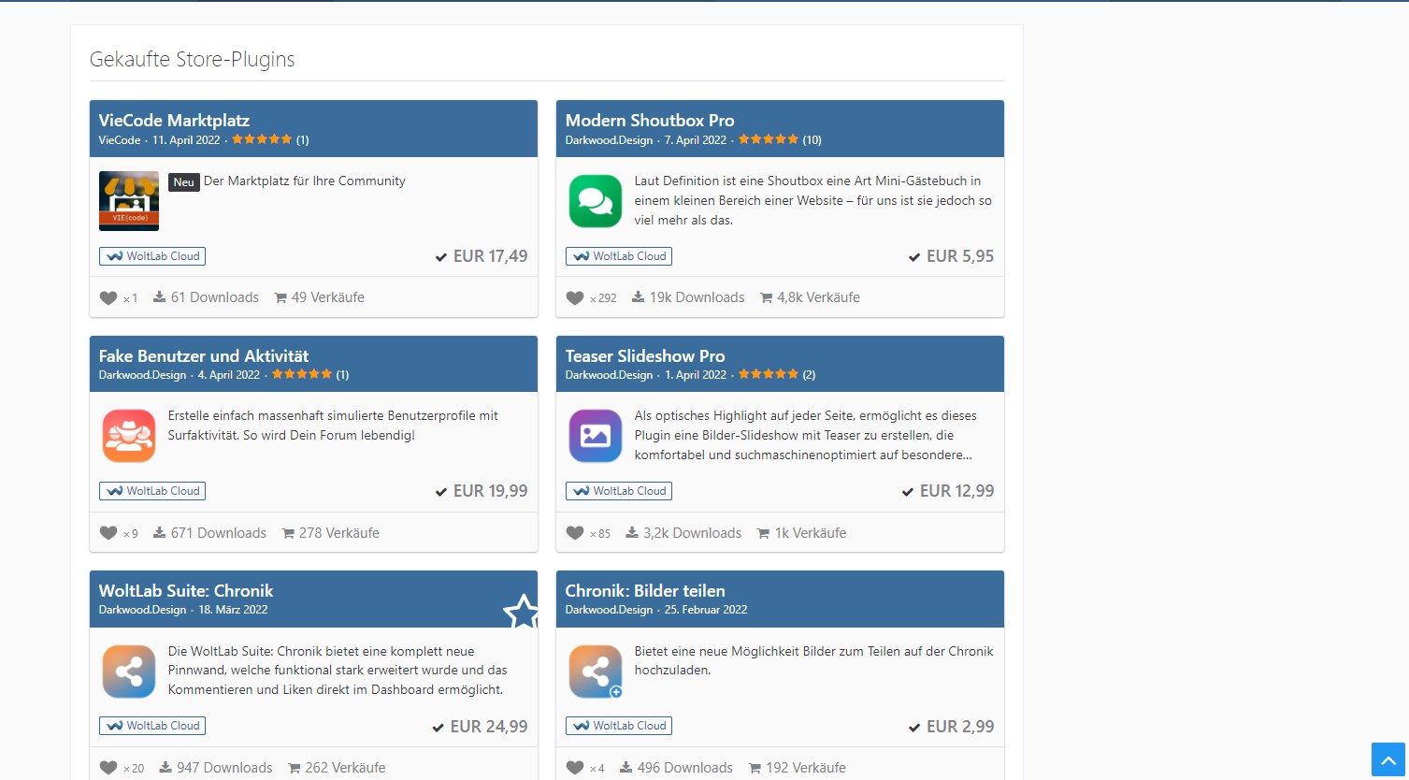Viewport: 1409px width, 780px height.
Task: Click the scroll-to-top arrow button
Action: click(x=1387, y=758)
